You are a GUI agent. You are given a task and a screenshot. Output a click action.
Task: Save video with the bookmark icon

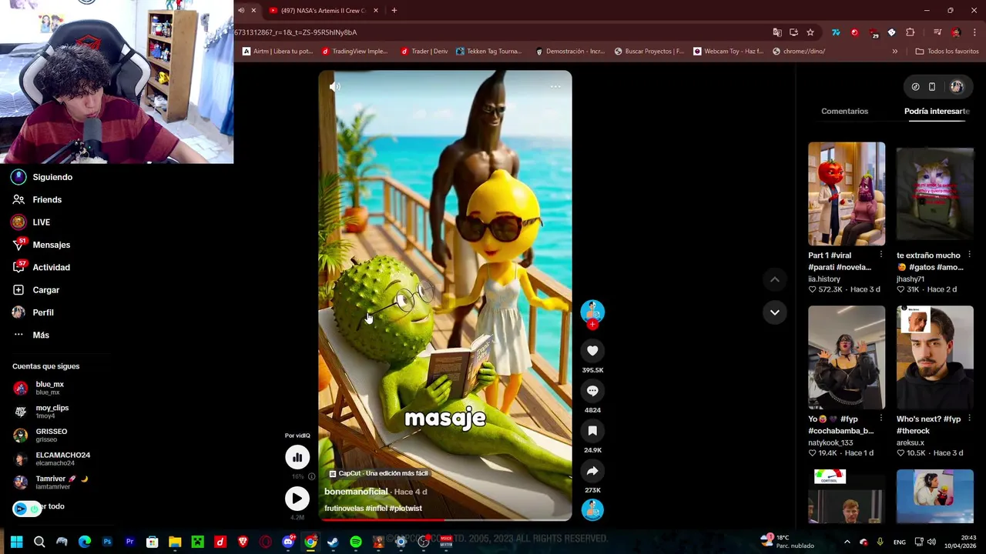[592, 431]
